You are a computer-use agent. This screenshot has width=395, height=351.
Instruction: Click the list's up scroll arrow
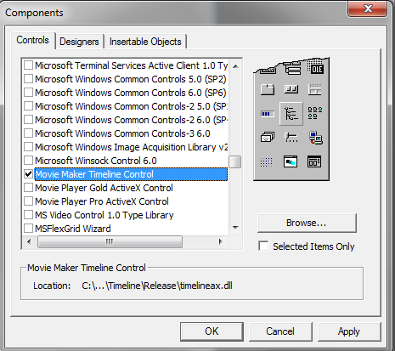click(235, 66)
